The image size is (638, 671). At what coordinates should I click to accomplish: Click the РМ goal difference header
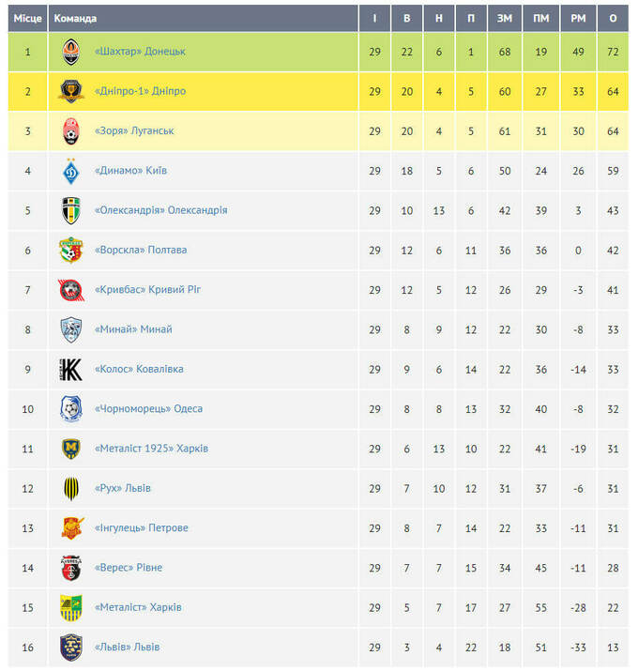(577, 19)
